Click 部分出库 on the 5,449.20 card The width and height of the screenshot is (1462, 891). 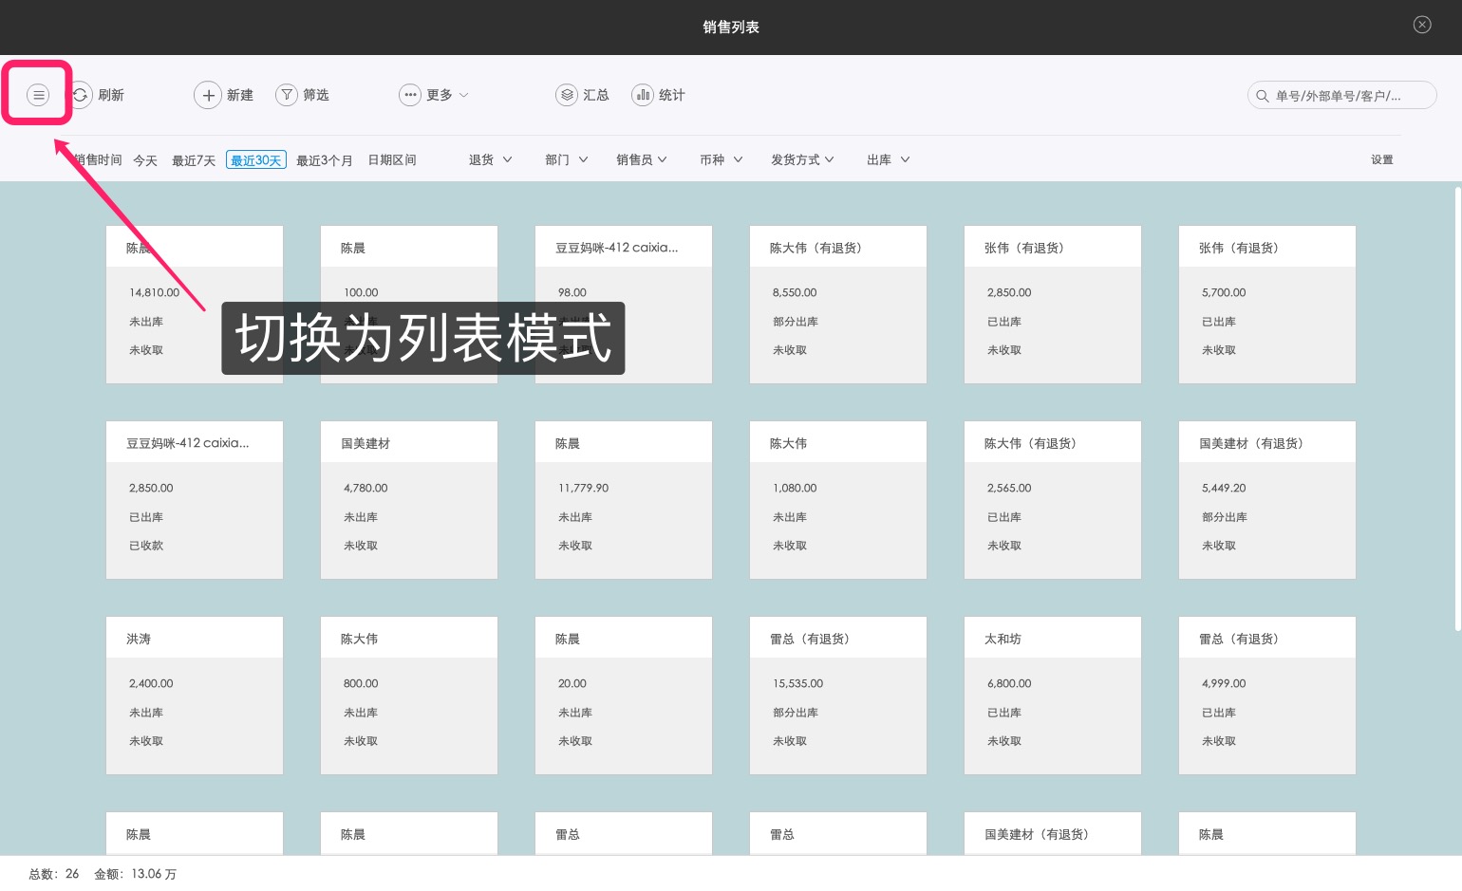(x=1225, y=517)
